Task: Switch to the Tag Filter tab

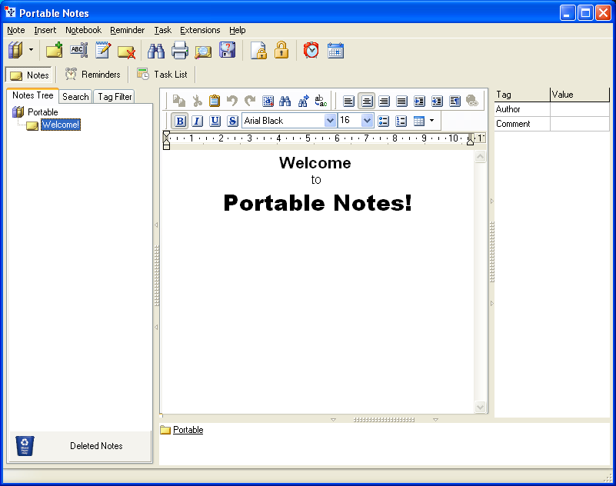Action: point(115,97)
